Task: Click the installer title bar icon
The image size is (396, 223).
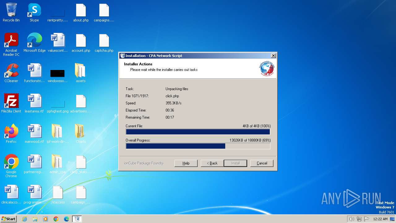Action: [x=123, y=56]
